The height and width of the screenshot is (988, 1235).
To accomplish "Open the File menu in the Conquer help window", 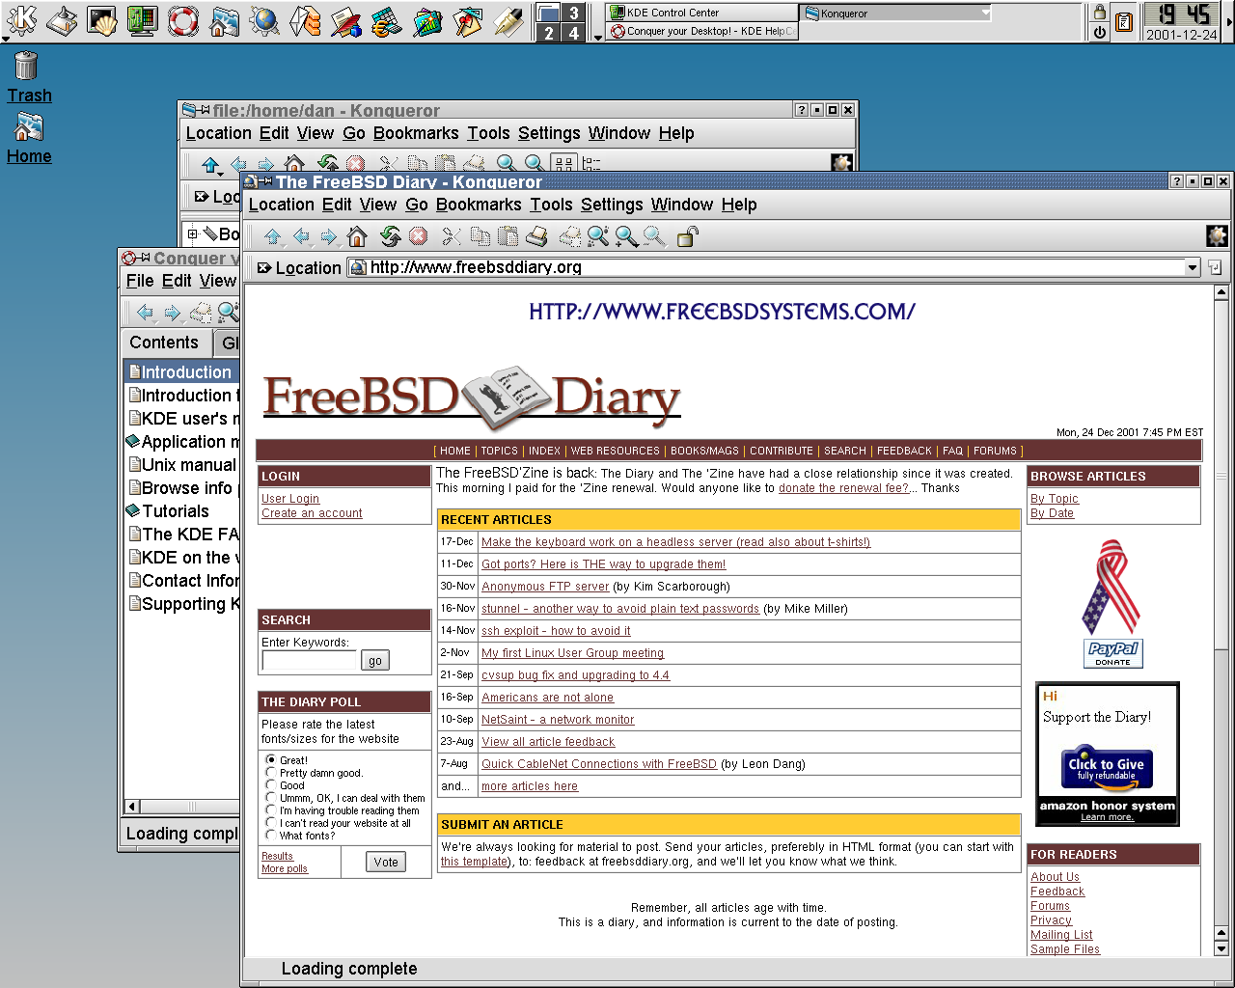I will [140, 281].
